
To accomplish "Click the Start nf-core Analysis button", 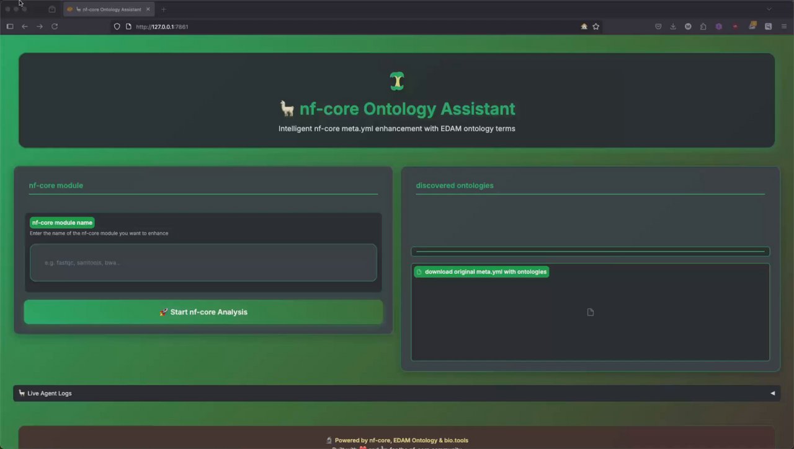I will point(203,312).
